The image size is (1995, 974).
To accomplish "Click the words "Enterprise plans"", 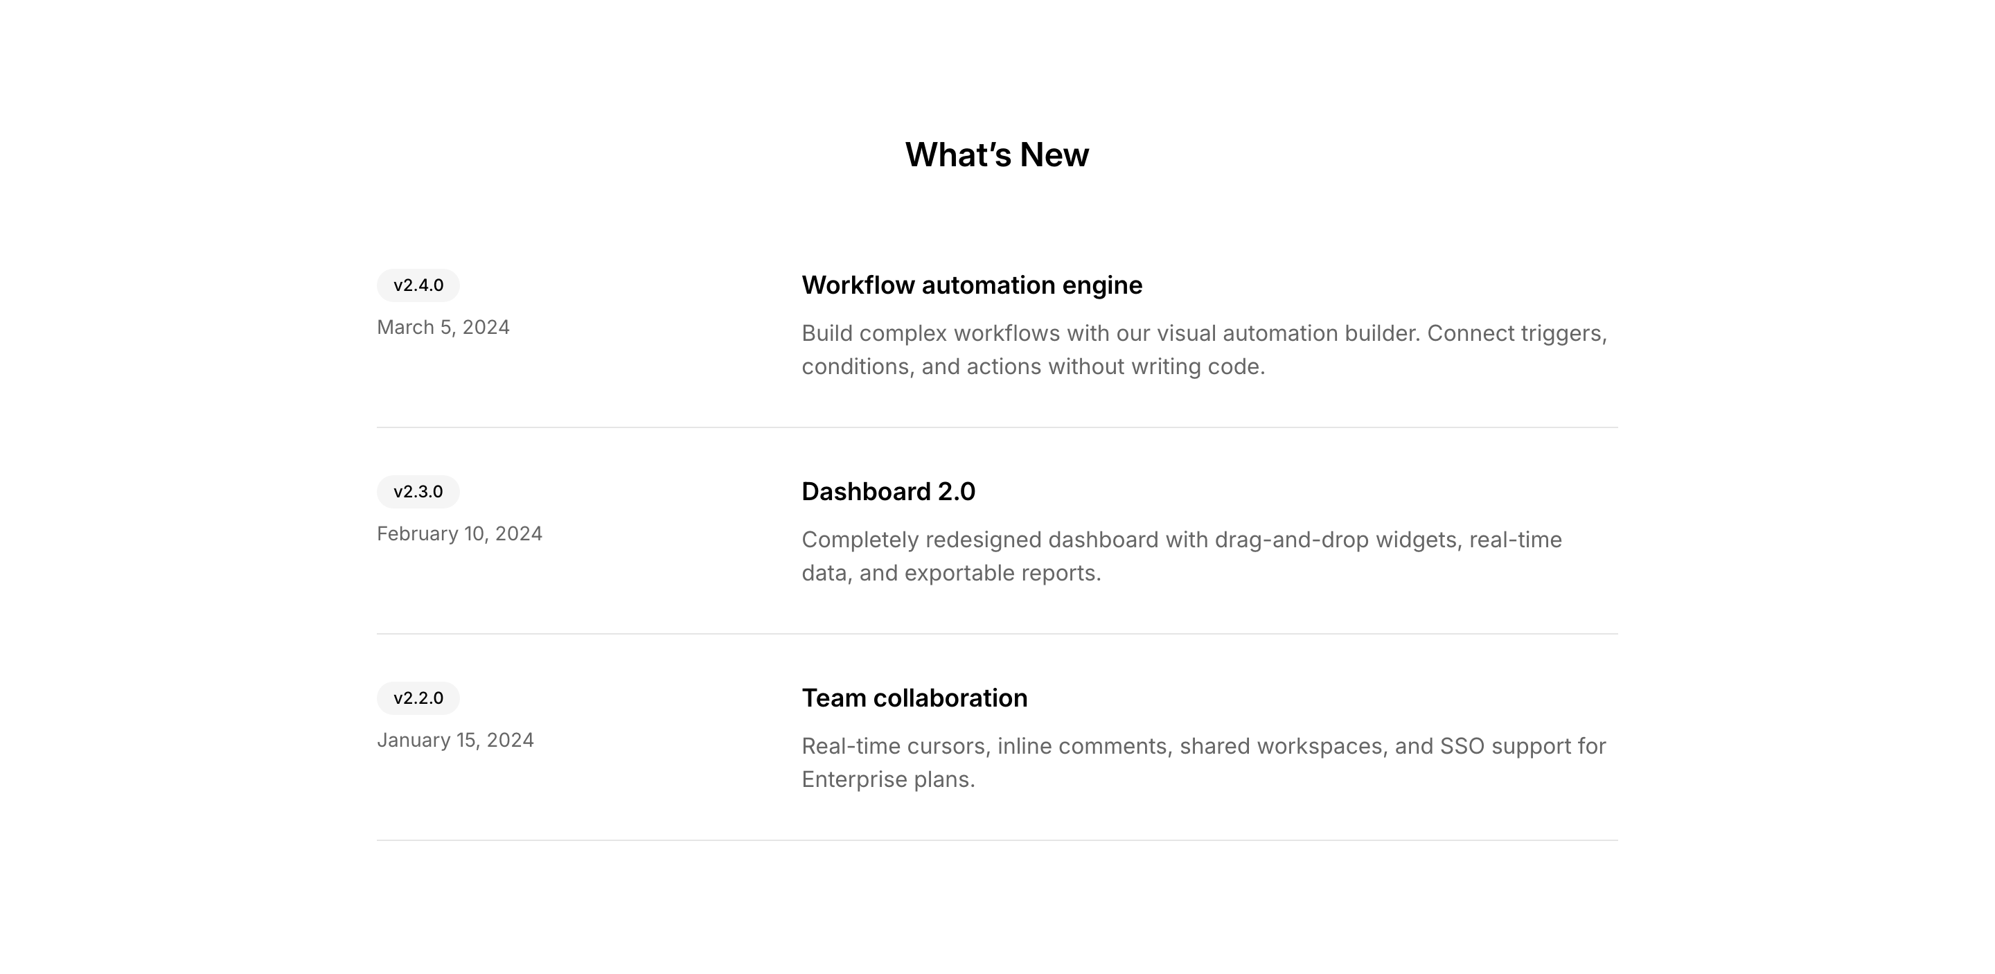I will click(x=886, y=779).
